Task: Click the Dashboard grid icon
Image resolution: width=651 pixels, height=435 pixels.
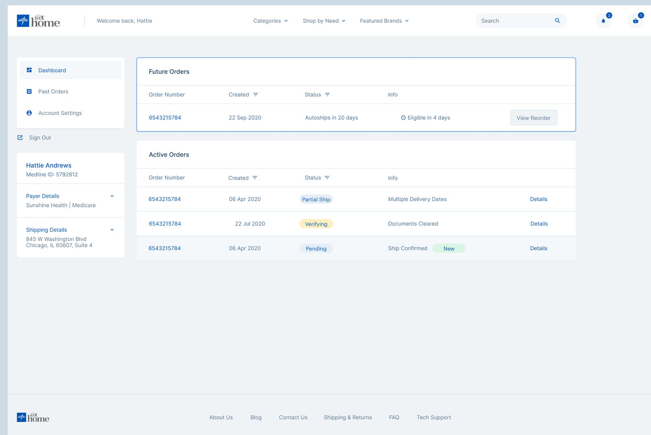Action: 29,70
